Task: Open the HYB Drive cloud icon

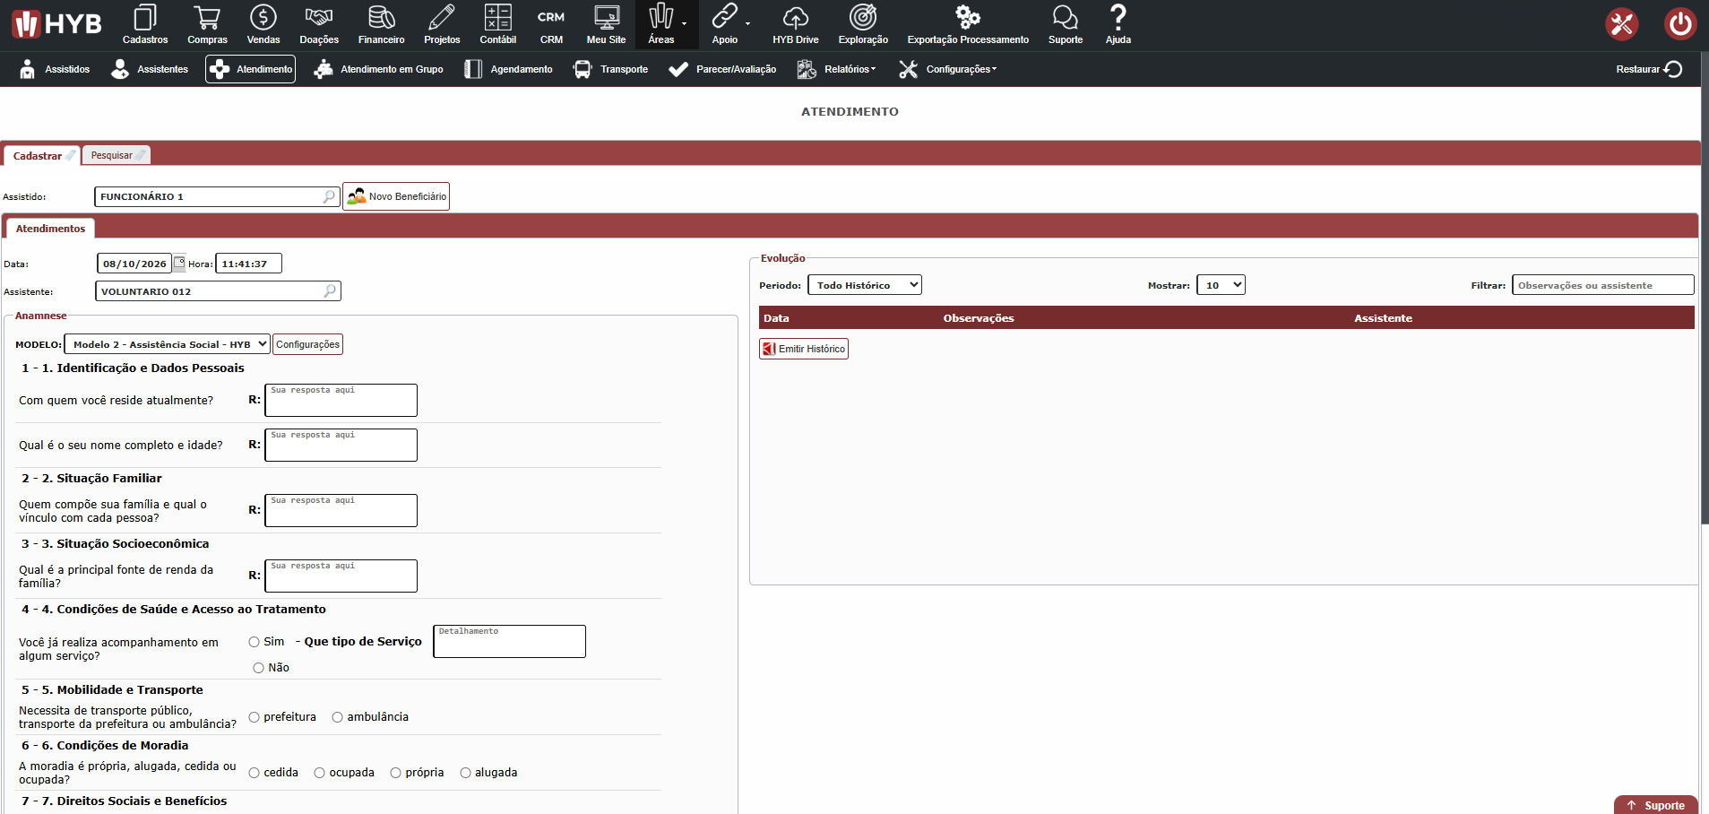Action: pyautogui.click(x=796, y=17)
